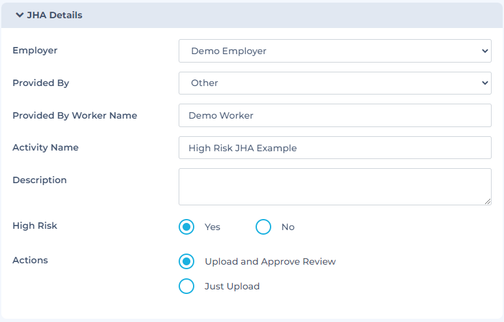Click the Just Upload label text
This screenshot has height=322, width=504.
pos(232,286)
